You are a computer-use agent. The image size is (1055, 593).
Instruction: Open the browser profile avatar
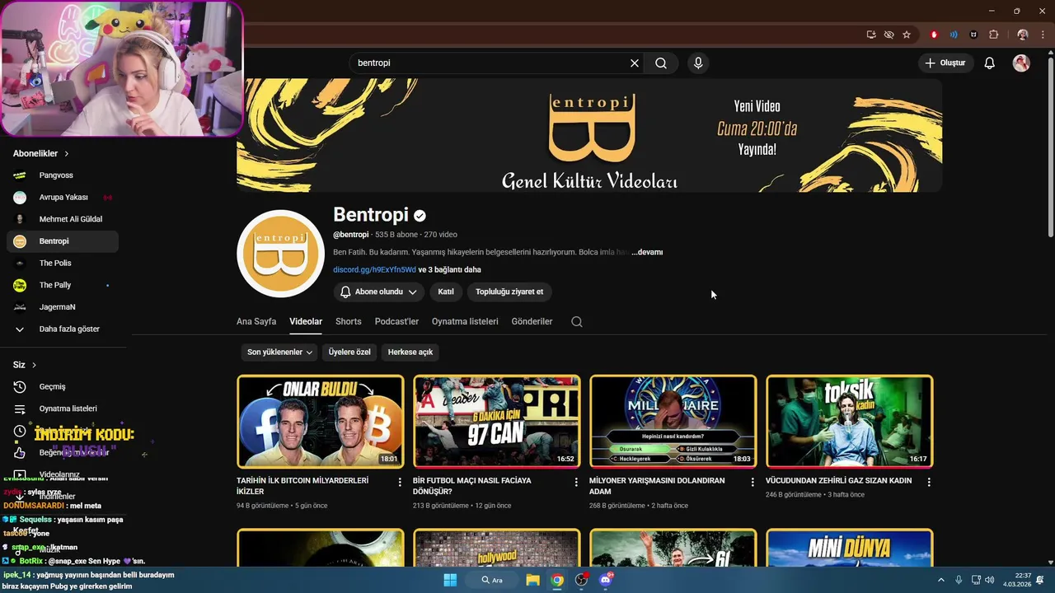pos(1023,35)
